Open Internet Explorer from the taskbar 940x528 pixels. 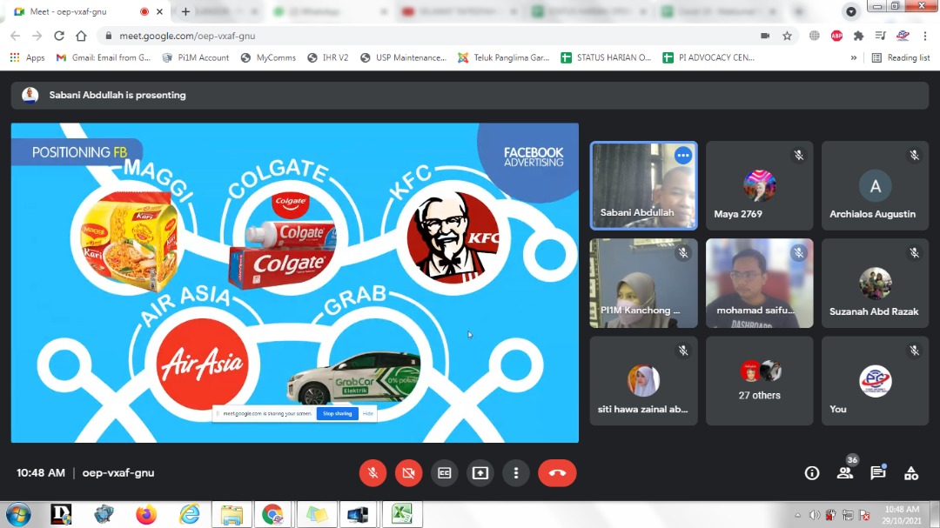coord(189,515)
